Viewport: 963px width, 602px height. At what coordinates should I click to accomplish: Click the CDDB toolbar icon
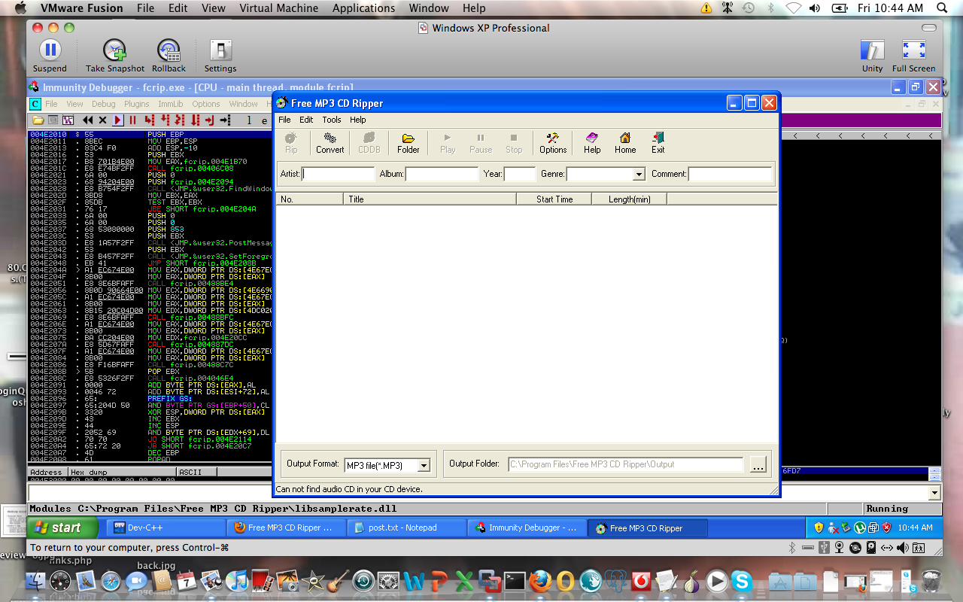(369, 143)
